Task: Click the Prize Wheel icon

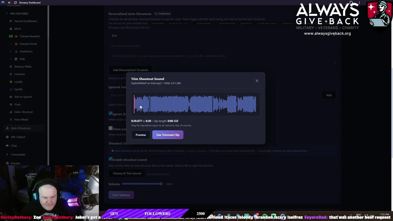Action: click(x=11, y=119)
